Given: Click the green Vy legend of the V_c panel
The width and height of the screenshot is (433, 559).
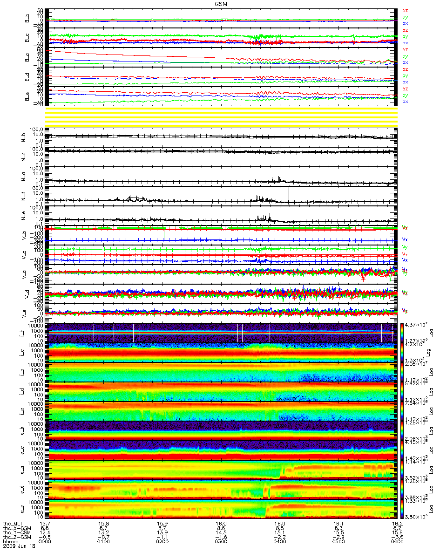Looking at the screenshot, I should tap(405, 247).
